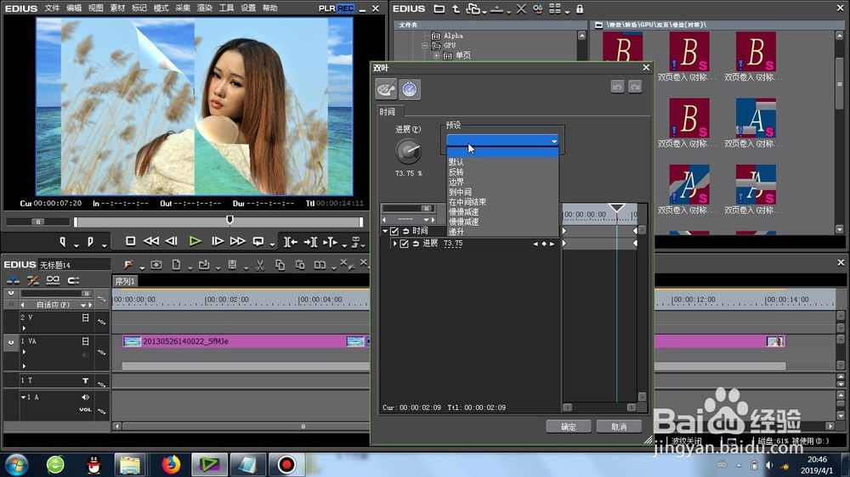This screenshot has width=850, height=477.
Task: Click the Copy icon in timeline toolbar
Action: coord(280,265)
